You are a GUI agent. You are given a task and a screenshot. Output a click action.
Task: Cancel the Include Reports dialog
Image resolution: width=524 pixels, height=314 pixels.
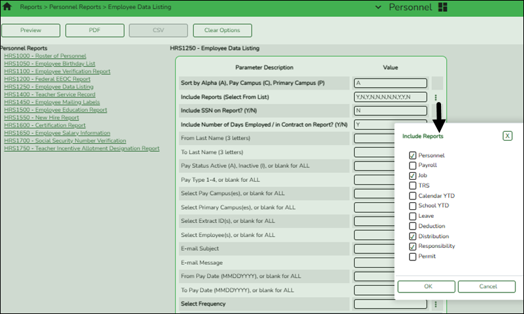pyautogui.click(x=487, y=287)
